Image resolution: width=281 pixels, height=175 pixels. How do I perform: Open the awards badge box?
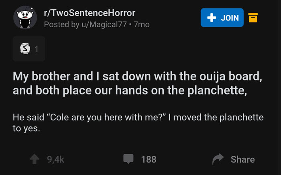pos(29,49)
